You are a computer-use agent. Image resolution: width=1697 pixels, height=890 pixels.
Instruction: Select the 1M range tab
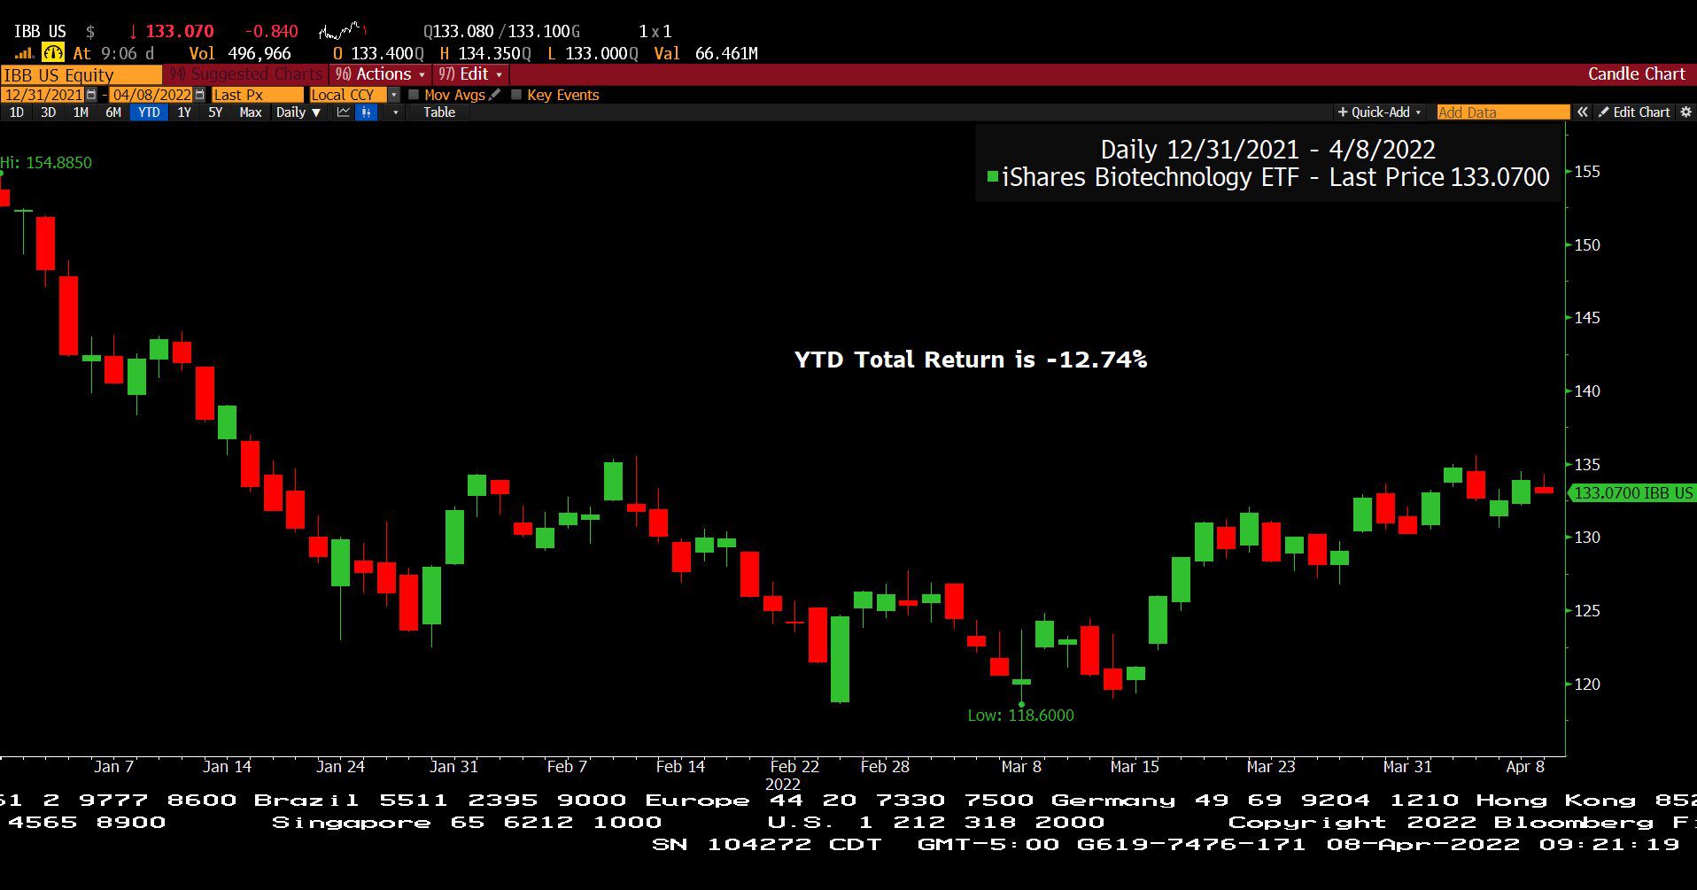(x=81, y=112)
